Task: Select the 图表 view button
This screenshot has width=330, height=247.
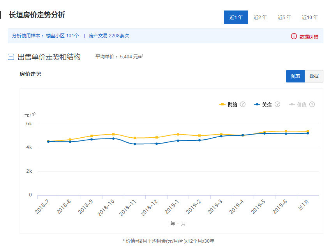Action: (x=295, y=76)
